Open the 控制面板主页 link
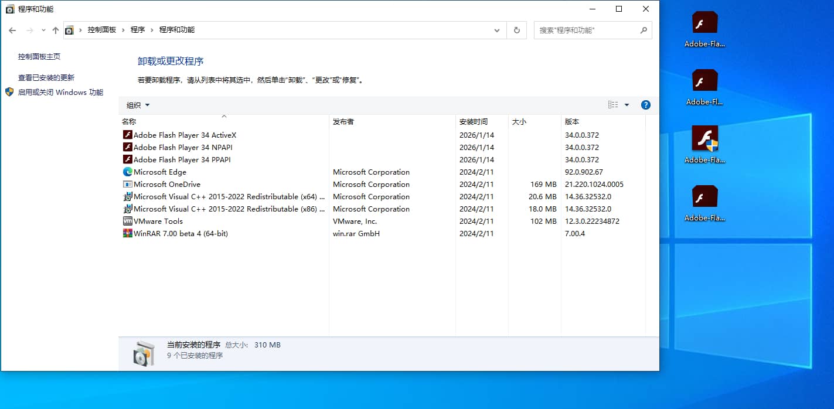Viewport: 834px width, 409px height. pyautogui.click(x=39, y=57)
